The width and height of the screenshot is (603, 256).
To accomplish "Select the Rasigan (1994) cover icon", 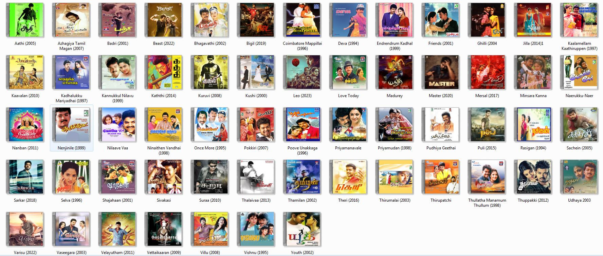I will tap(533, 125).
